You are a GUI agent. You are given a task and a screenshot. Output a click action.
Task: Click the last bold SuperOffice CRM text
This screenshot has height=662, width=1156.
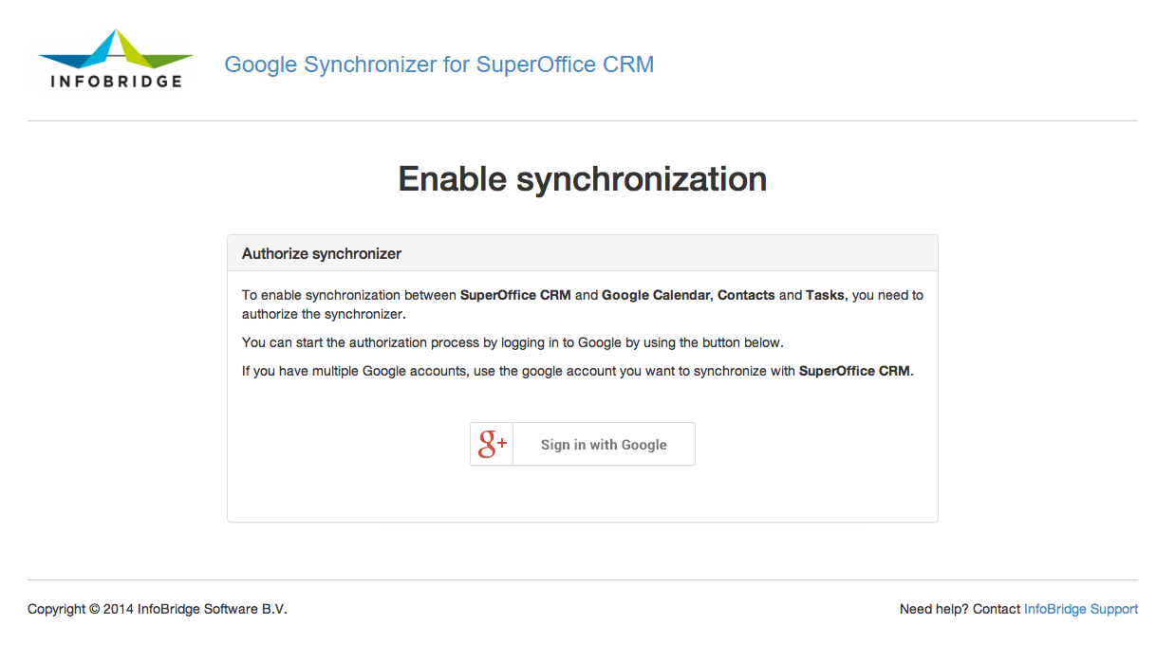click(854, 371)
